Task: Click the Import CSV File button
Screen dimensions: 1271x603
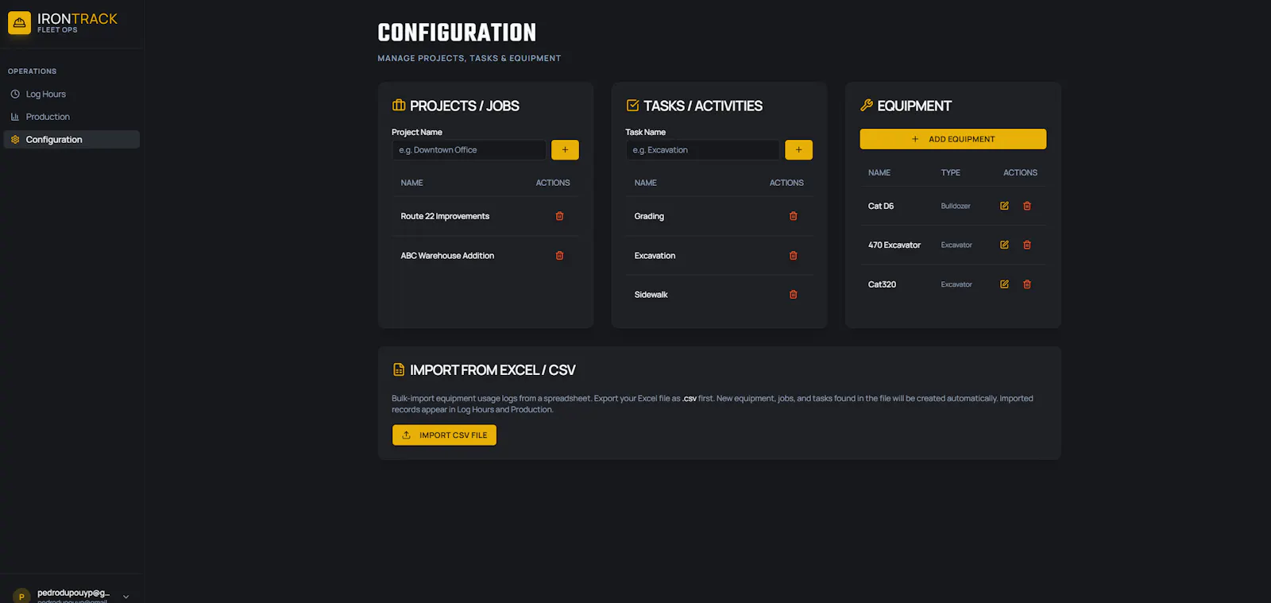Action: pyautogui.click(x=444, y=435)
